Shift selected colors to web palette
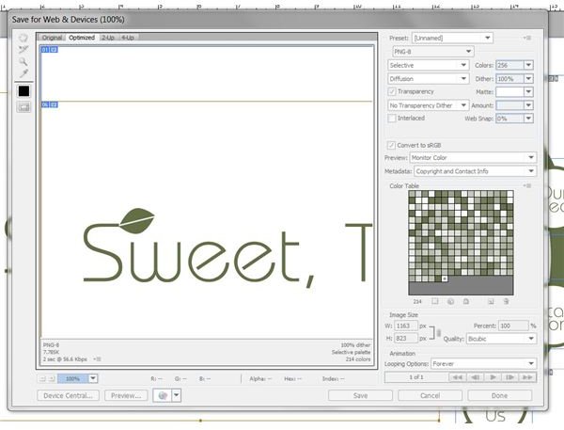The image size is (564, 430). [x=450, y=301]
